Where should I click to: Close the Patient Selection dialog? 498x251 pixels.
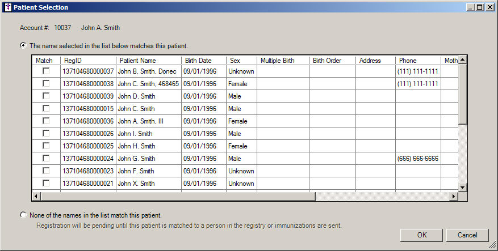490,7
